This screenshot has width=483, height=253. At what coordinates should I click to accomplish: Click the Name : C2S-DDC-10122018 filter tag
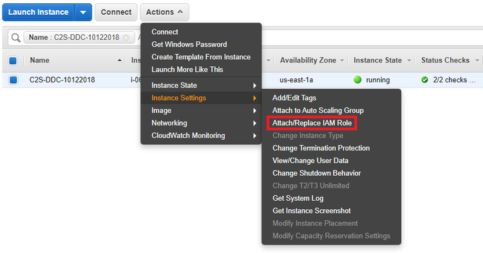point(79,37)
